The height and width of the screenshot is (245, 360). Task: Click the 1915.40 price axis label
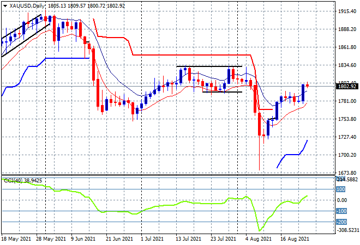347,11
